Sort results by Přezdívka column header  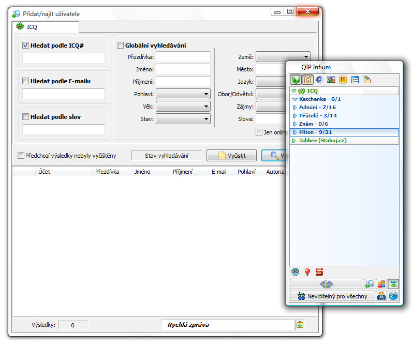(112, 172)
